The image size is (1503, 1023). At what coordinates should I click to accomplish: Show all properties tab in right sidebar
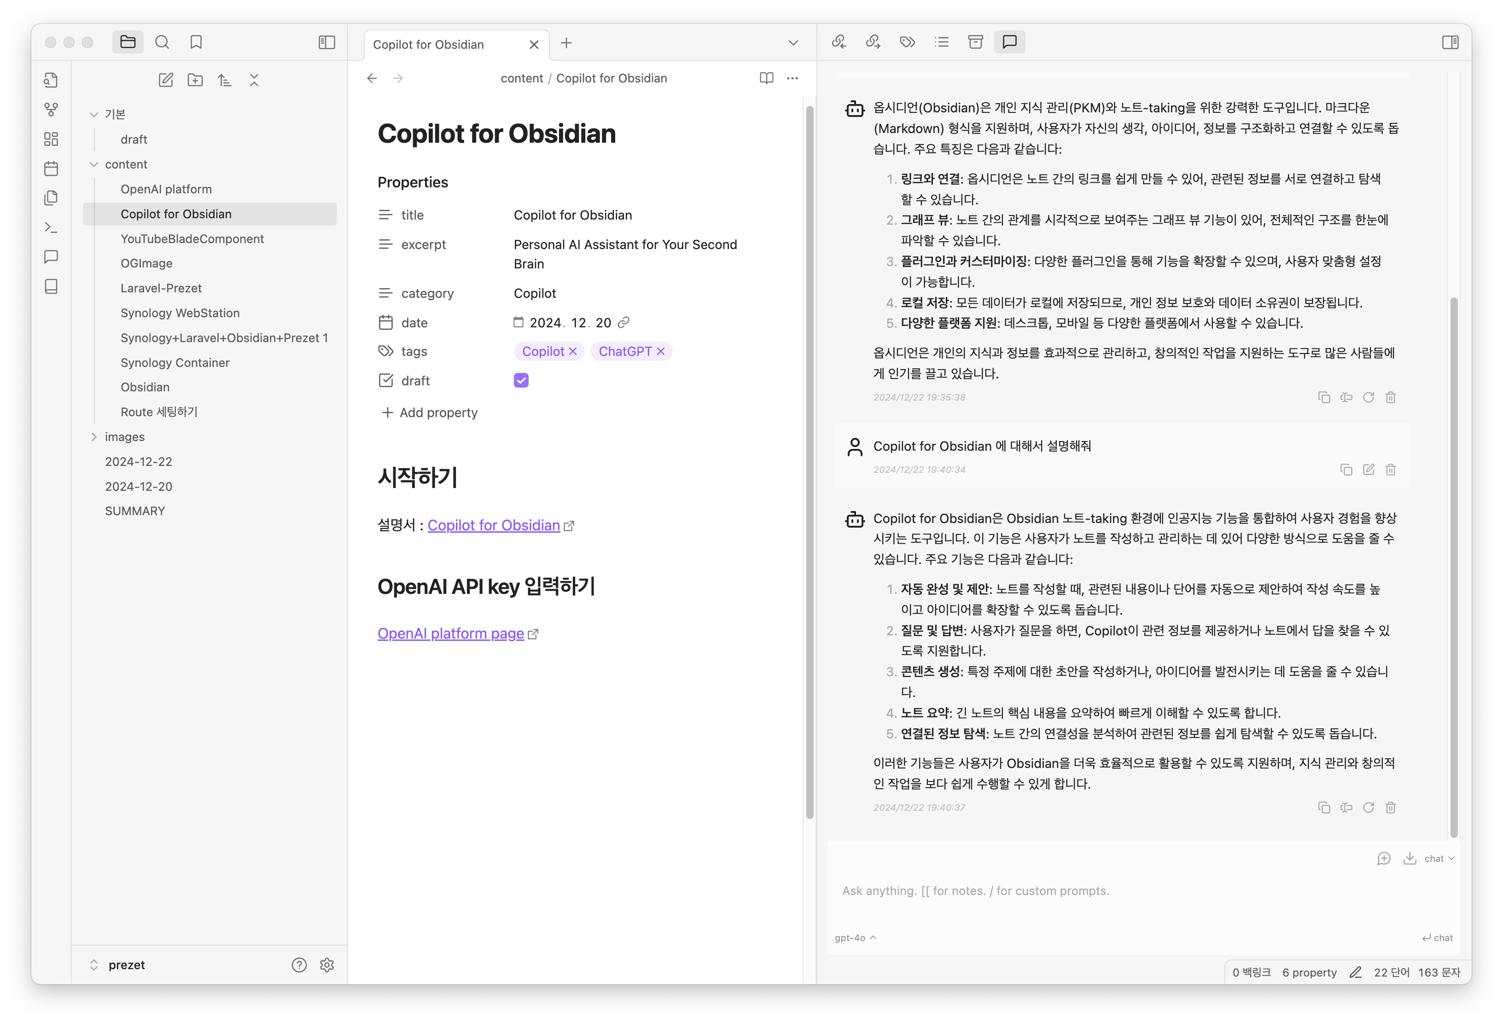975,42
